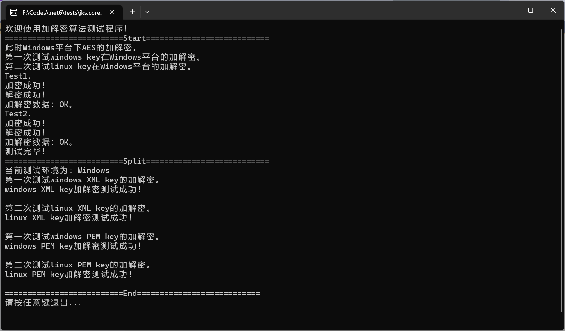Click the Start separator line
This screenshot has width=565, height=331.
tap(137, 38)
